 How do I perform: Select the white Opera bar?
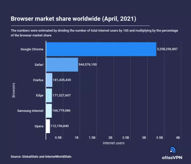click(x=48, y=126)
